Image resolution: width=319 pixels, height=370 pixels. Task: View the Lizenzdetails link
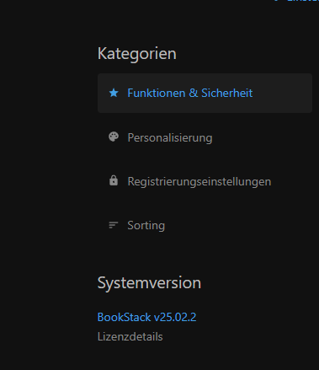[x=130, y=336]
